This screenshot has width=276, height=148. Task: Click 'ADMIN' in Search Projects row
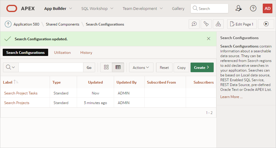coord(124,103)
